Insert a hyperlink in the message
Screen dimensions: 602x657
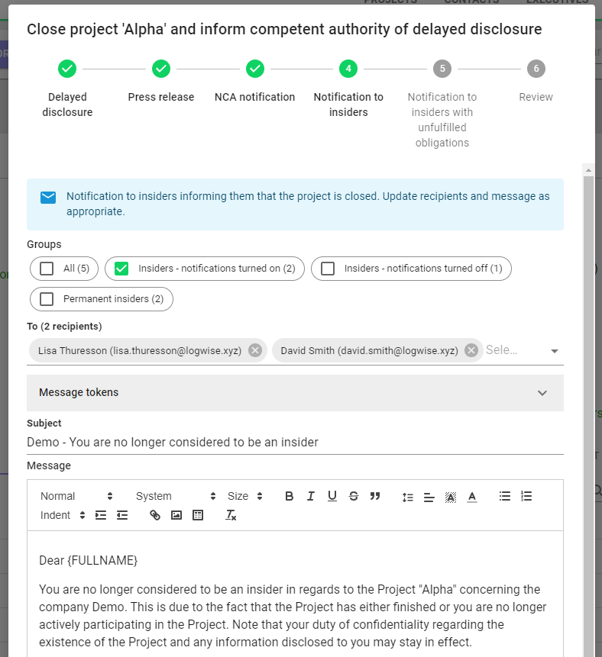click(155, 515)
